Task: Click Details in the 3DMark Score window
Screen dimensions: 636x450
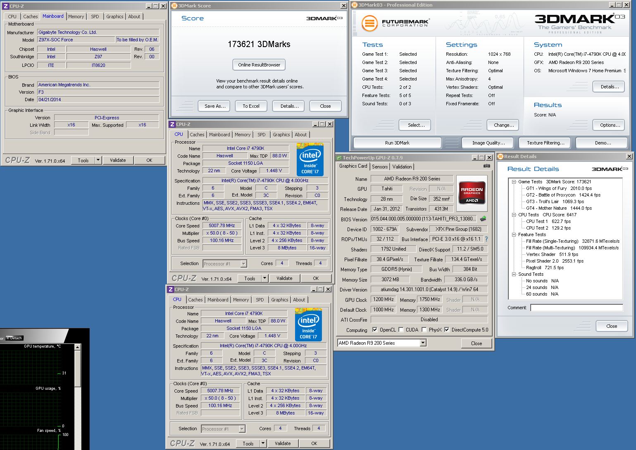Action: tap(289, 106)
